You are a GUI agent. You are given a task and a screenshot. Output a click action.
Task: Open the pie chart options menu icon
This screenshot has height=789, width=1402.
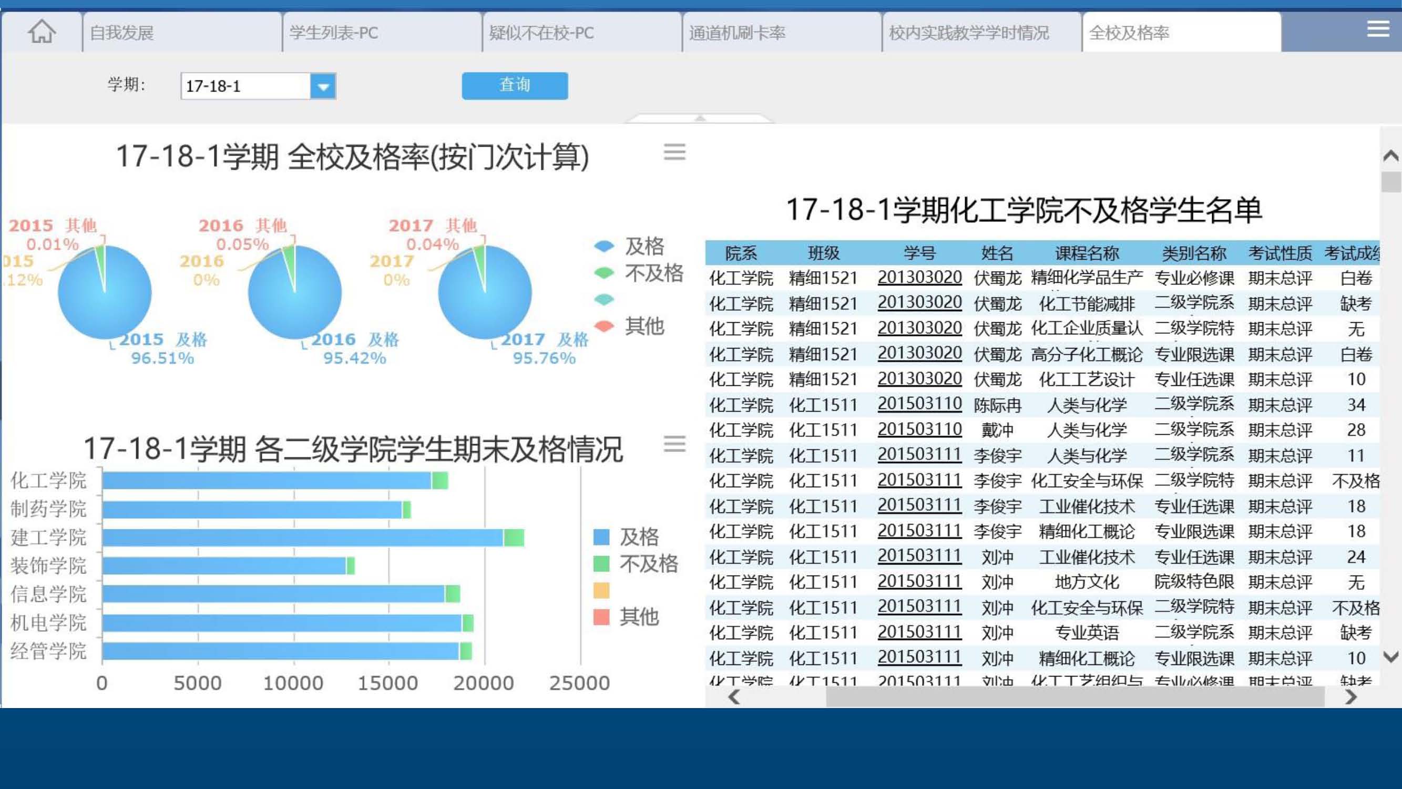[x=674, y=152]
